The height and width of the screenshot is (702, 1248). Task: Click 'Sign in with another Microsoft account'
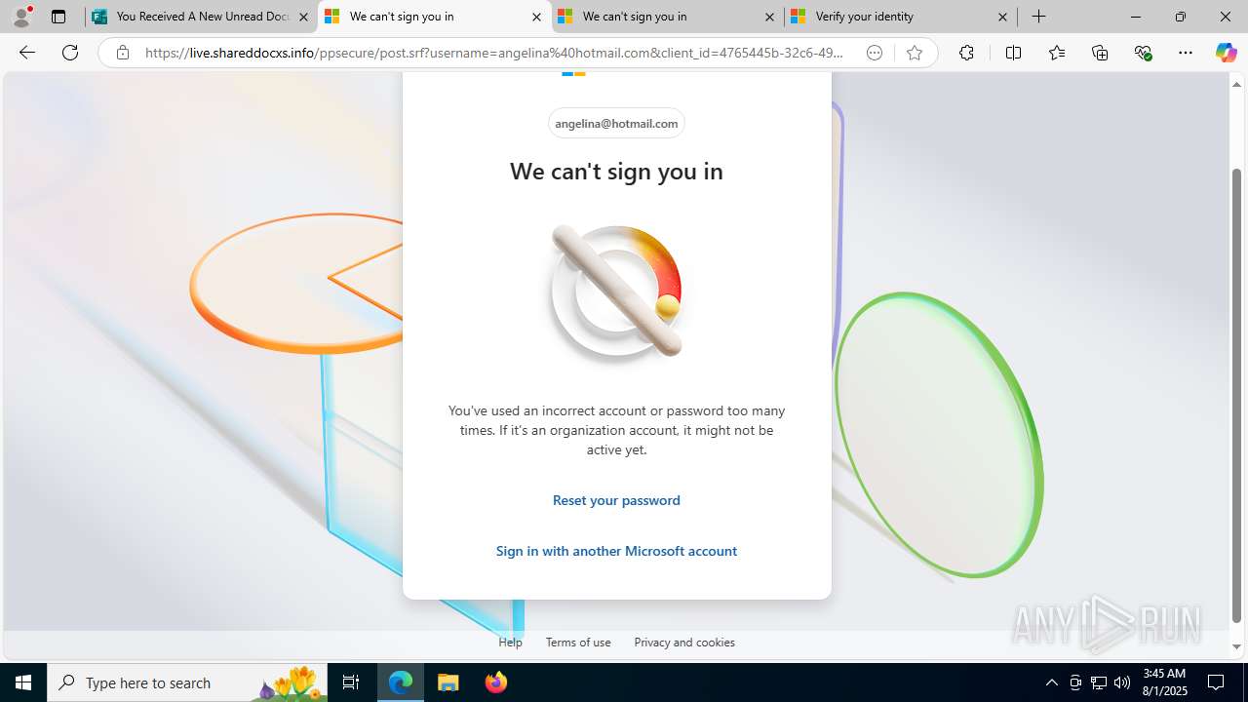pyautogui.click(x=616, y=551)
